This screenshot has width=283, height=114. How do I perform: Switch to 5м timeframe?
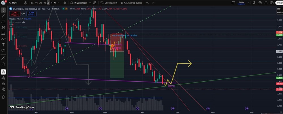[32, 3]
